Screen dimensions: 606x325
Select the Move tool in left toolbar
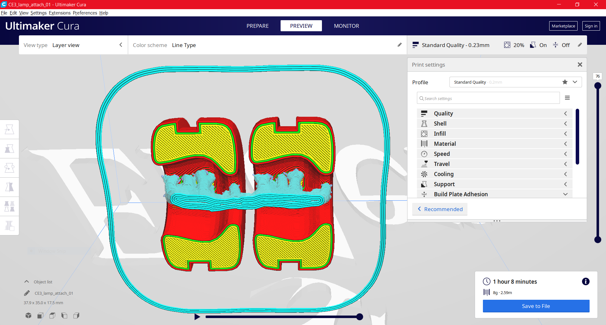pyautogui.click(x=9, y=129)
